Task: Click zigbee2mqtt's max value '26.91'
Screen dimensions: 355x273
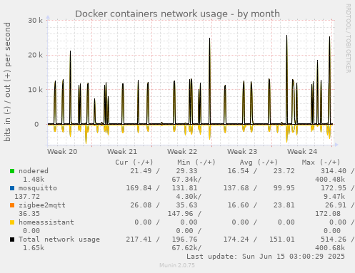Action: [x=336, y=205]
